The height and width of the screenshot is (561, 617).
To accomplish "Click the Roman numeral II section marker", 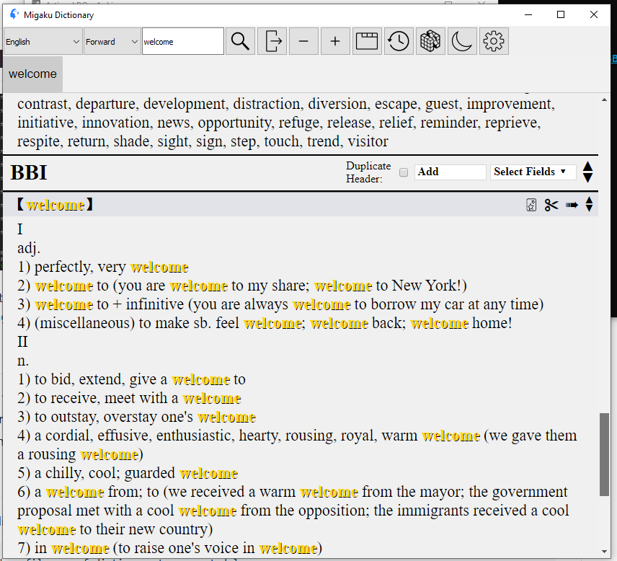I will (x=22, y=342).
